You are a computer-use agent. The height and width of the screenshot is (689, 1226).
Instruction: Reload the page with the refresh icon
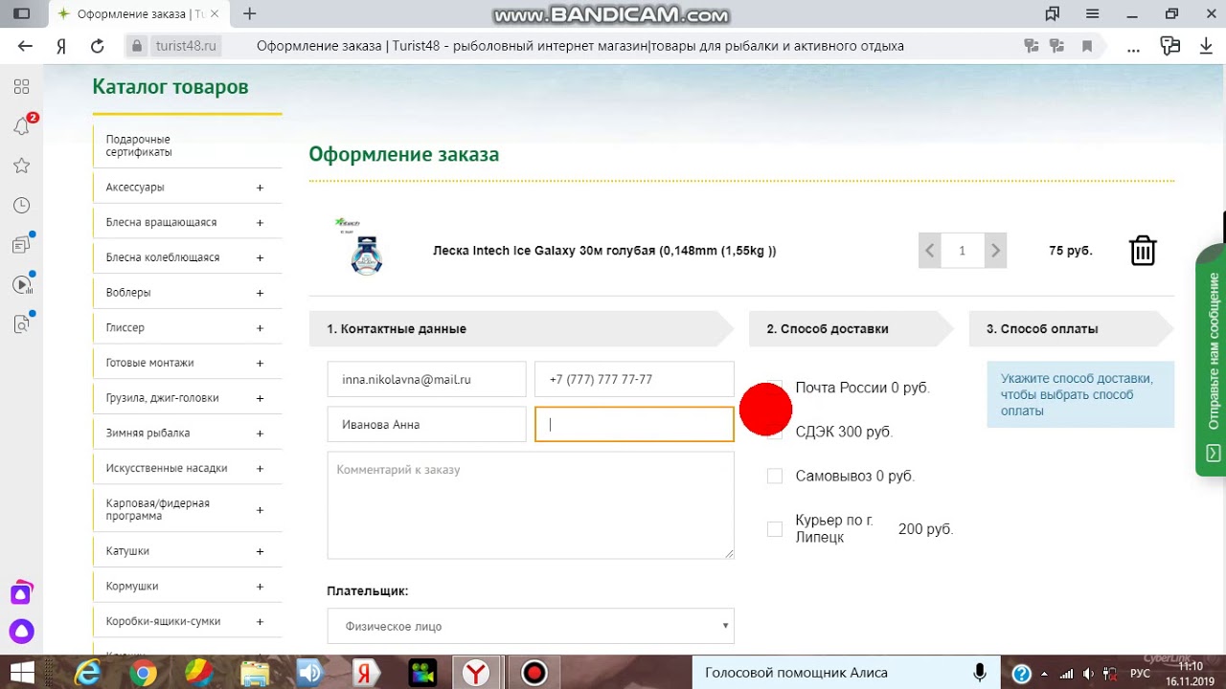coord(97,46)
